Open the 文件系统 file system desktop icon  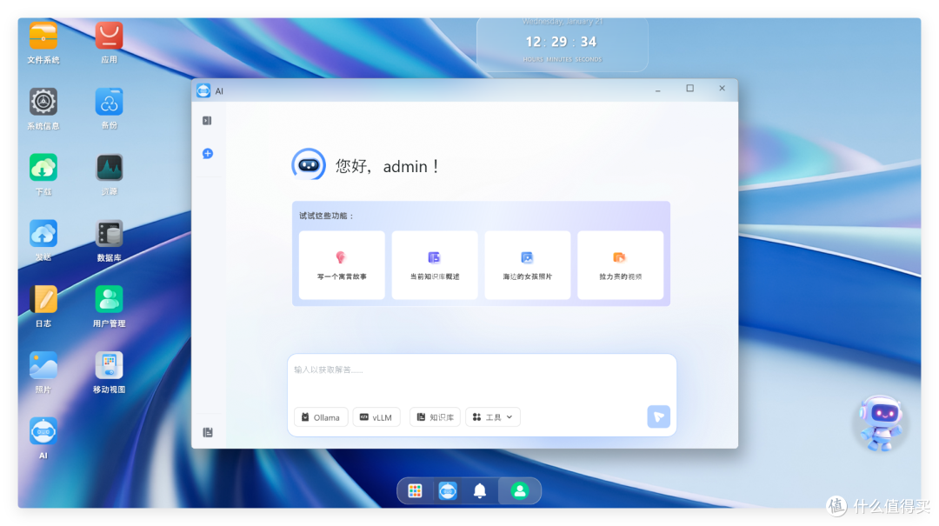(43, 36)
